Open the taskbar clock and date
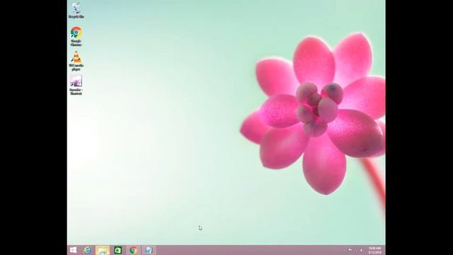 tap(374, 250)
